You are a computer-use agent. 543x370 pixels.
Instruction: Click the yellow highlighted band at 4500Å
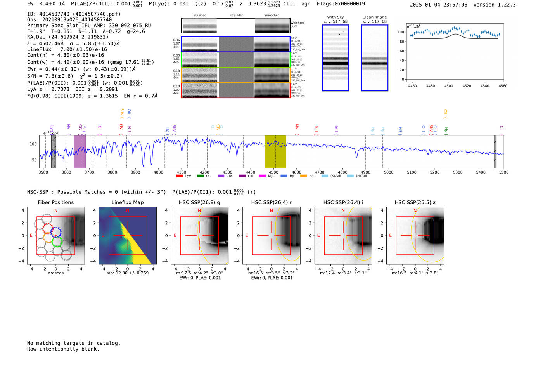point(275,151)
